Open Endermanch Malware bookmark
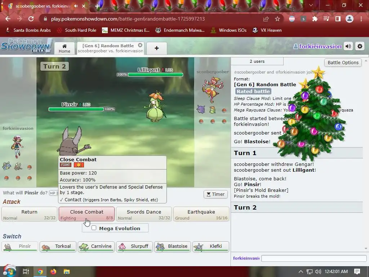 pos(180,30)
